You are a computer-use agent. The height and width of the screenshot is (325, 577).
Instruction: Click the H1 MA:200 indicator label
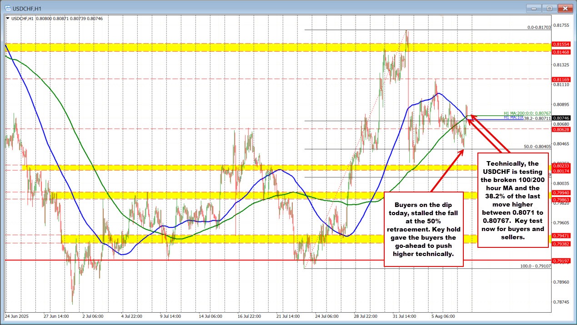527,113
